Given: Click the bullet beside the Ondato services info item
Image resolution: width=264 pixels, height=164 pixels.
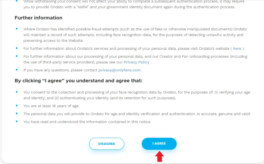Looking at the screenshot, I should (x=17, y=48).
